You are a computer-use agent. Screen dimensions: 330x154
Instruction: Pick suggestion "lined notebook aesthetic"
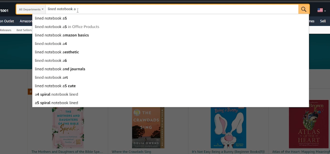[x=170, y=52]
